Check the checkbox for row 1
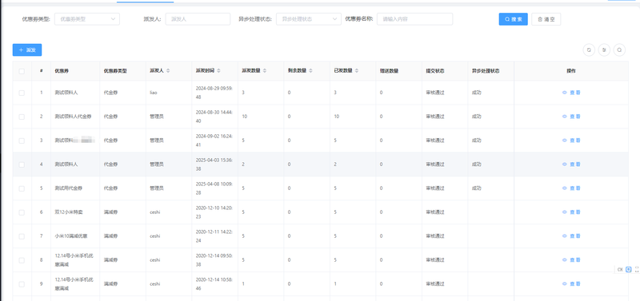 22,93
